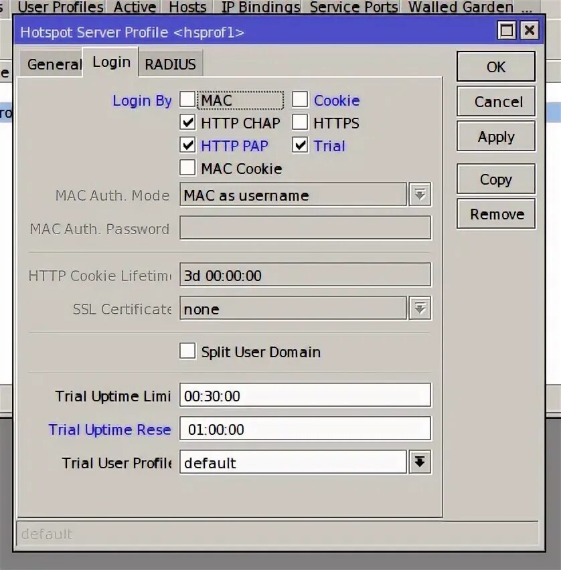Disable the HTTP PAP login method
561x570 pixels.
[187, 145]
